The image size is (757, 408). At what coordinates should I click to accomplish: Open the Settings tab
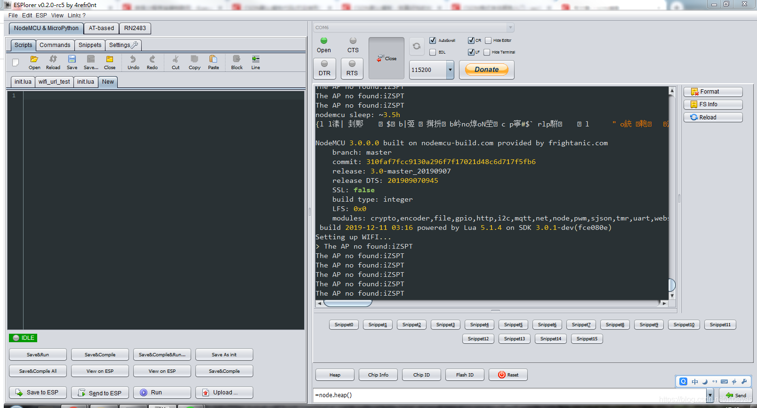pyautogui.click(x=123, y=45)
